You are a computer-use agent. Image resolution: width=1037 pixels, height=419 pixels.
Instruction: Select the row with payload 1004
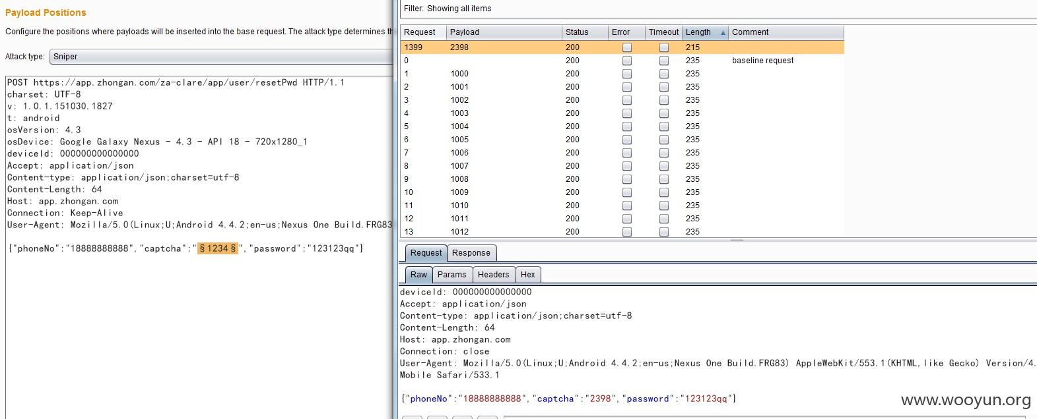pos(622,126)
